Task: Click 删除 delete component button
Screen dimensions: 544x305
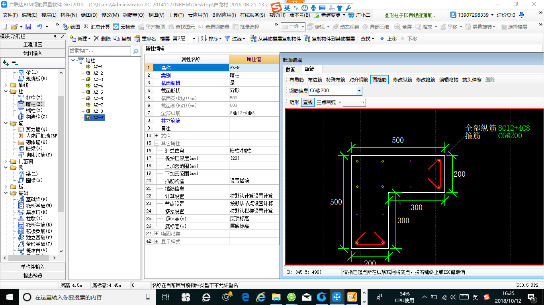Action: point(102,39)
